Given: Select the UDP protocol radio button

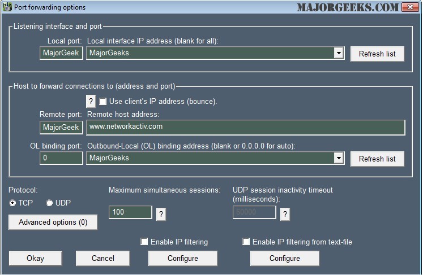Looking at the screenshot, I should (49, 203).
